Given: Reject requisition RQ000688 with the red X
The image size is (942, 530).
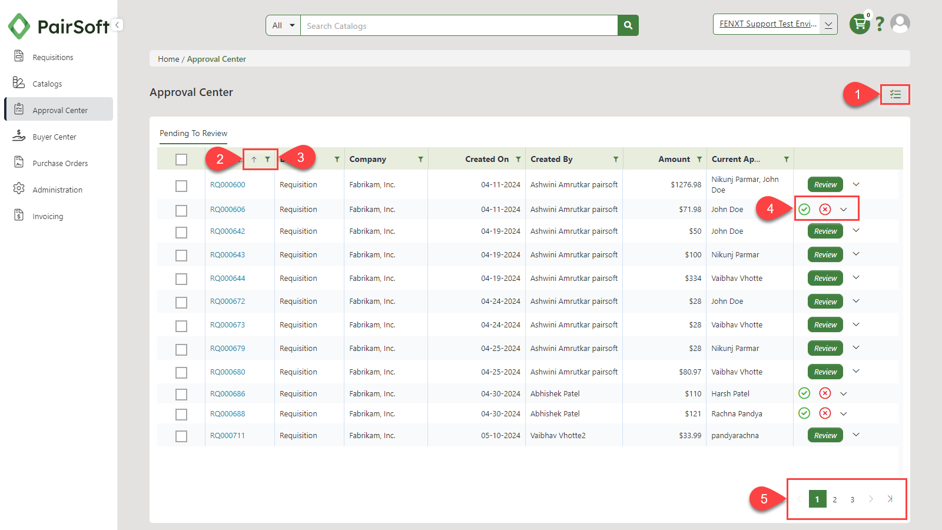Looking at the screenshot, I should click(x=825, y=413).
